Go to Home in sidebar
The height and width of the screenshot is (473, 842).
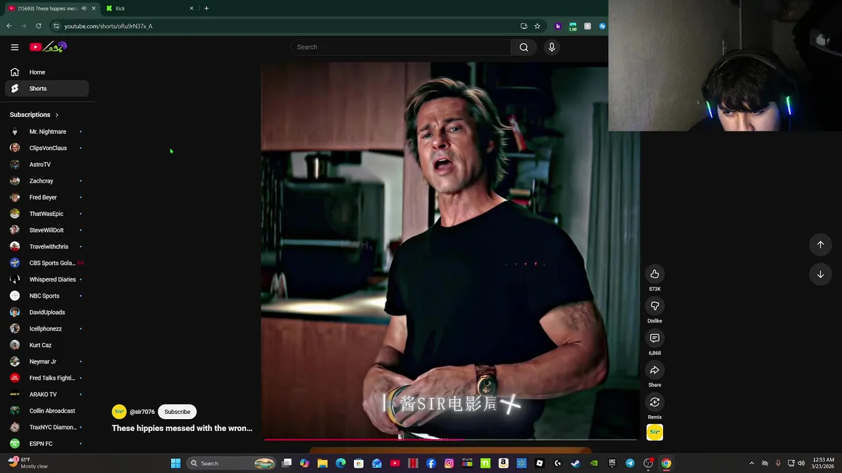47,72
